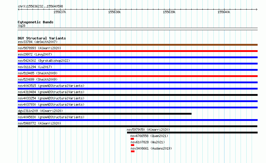Open nsv519485 (Shaikh2009) label
The height and width of the screenshot is (163, 266).
[38, 73]
